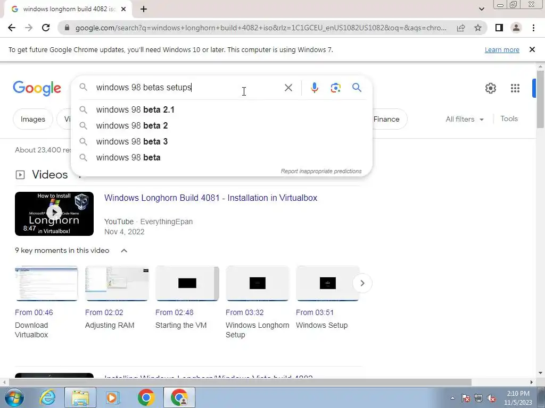Open Windows Media Player from taskbar
This screenshot has width=545, height=408.
point(112,397)
